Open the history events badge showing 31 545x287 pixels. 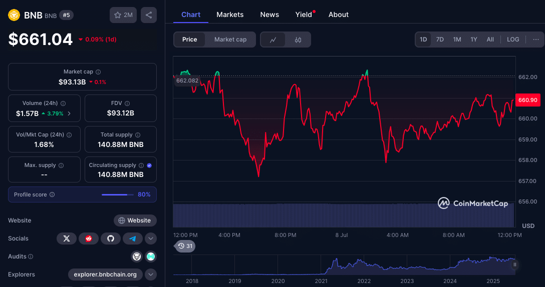(185, 246)
